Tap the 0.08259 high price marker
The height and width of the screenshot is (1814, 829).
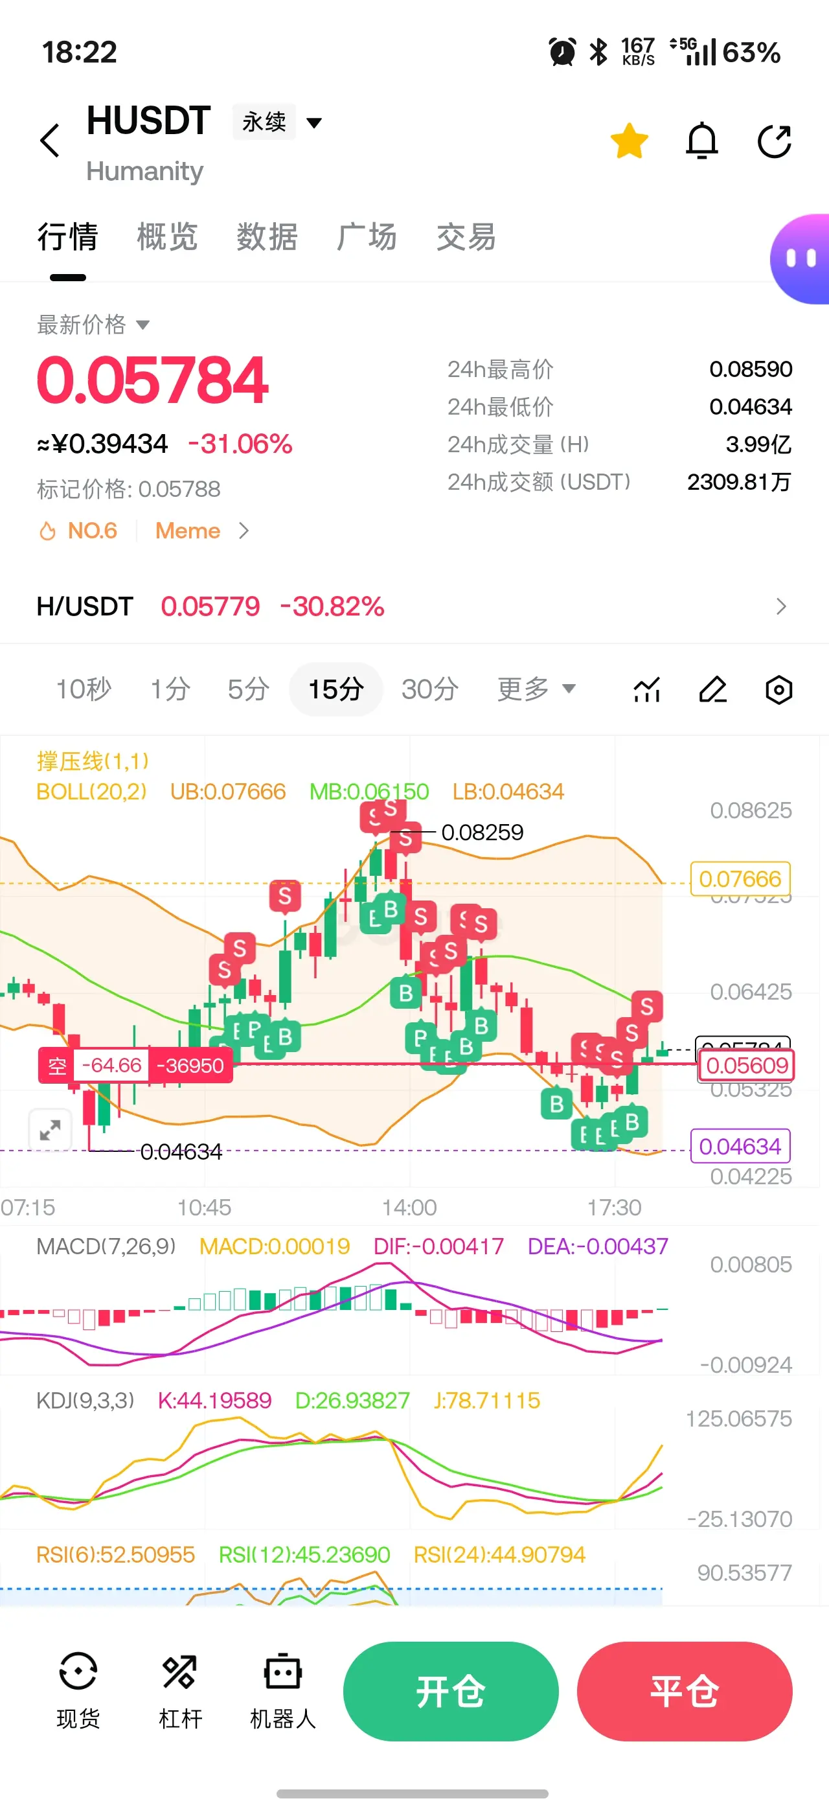point(482,832)
